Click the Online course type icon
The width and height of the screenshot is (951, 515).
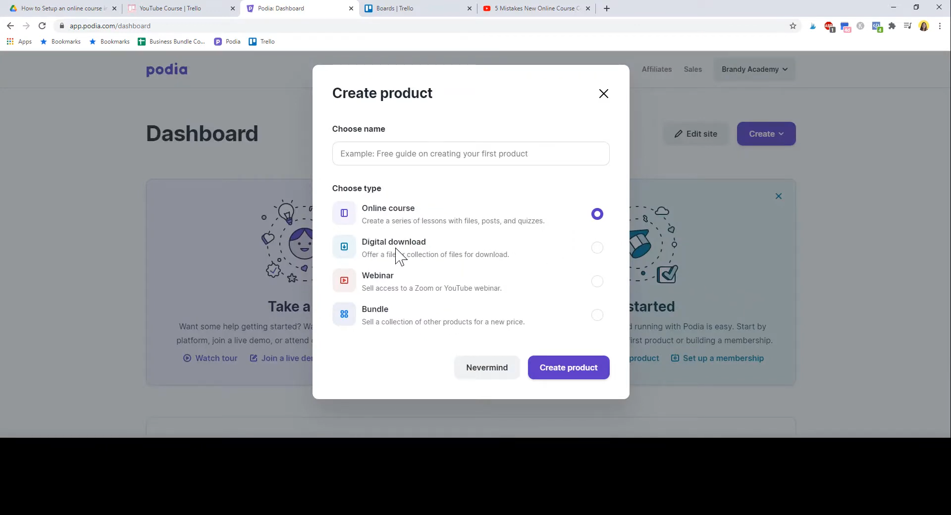tap(344, 213)
